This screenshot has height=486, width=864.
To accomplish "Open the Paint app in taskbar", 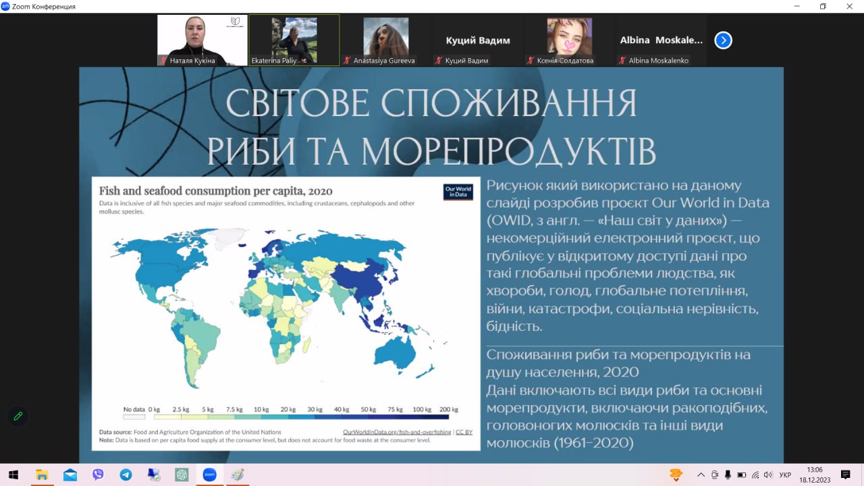I will click(236, 475).
